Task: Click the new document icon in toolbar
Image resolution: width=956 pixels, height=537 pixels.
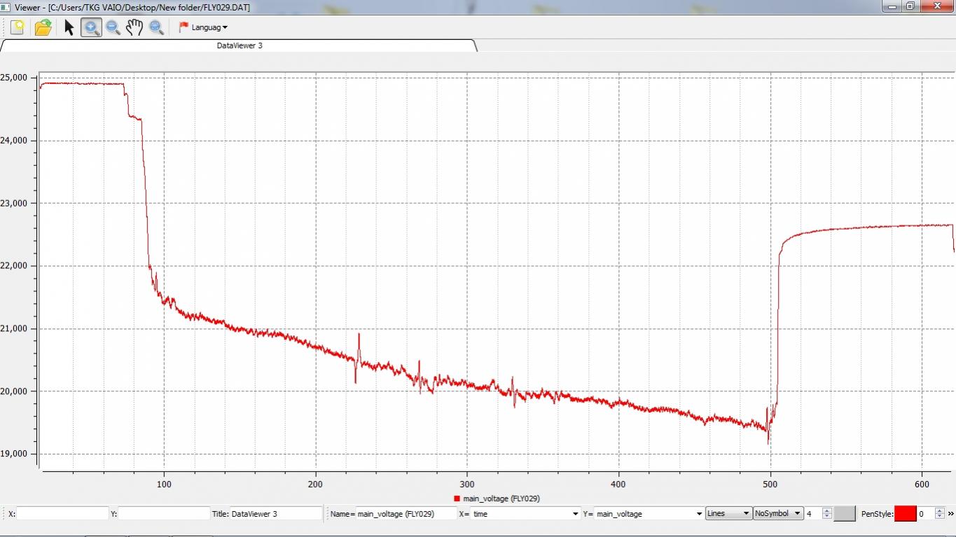Action: (18, 27)
